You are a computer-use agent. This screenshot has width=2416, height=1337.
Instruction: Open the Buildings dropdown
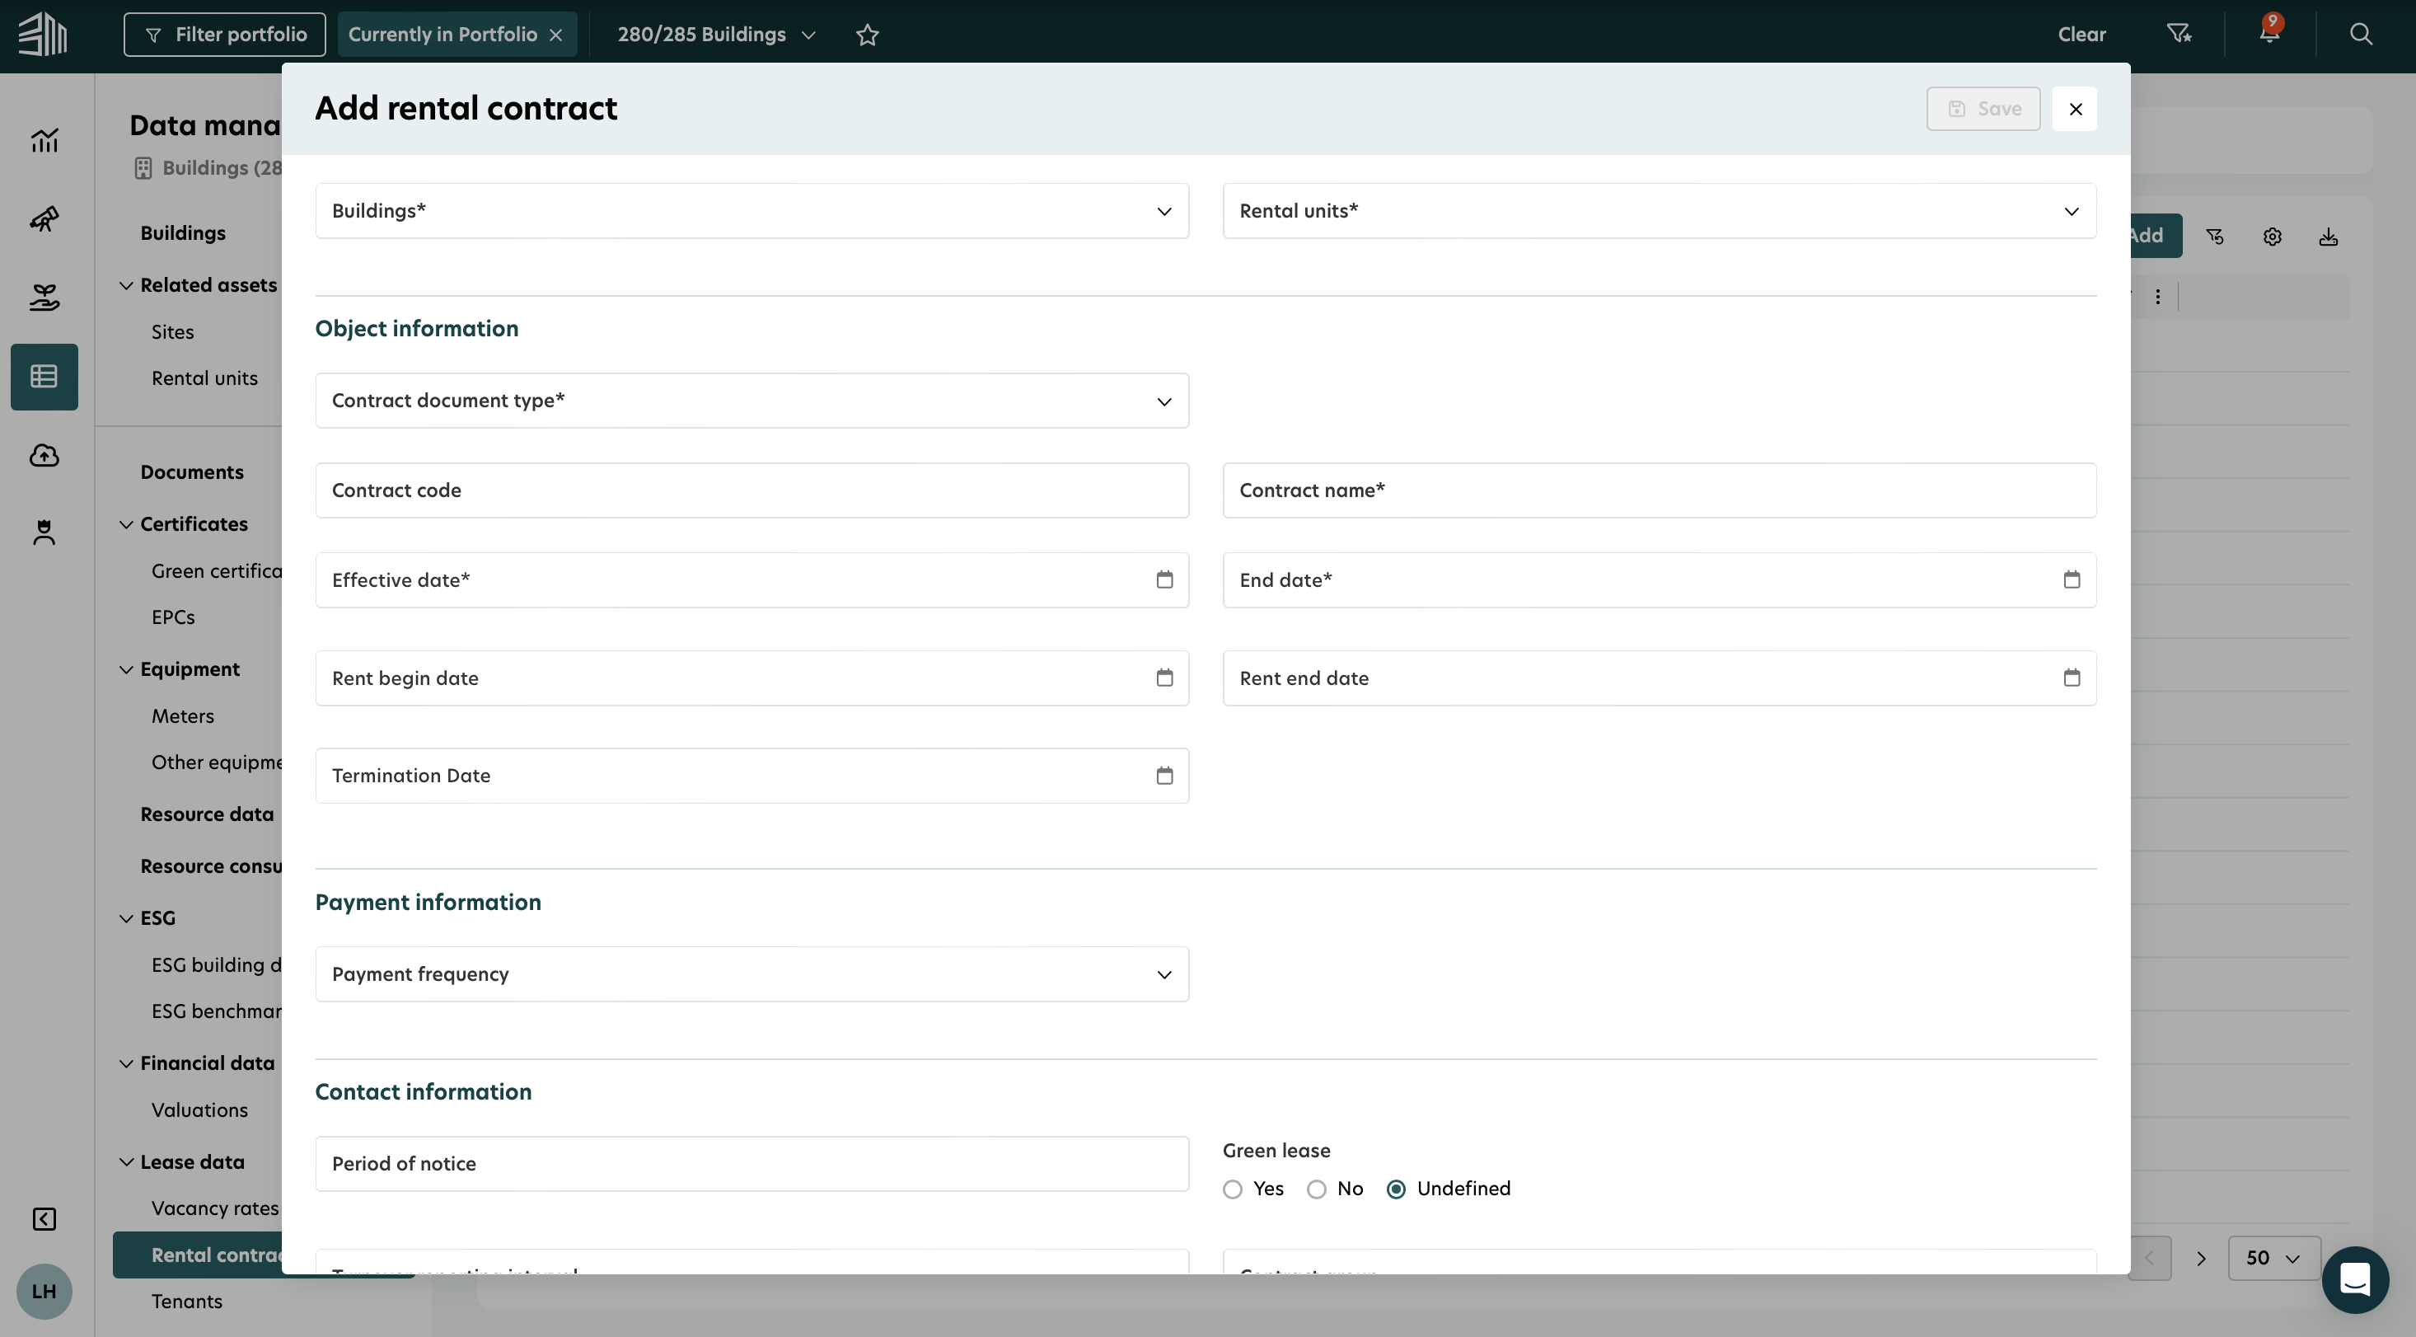click(751, 211)
